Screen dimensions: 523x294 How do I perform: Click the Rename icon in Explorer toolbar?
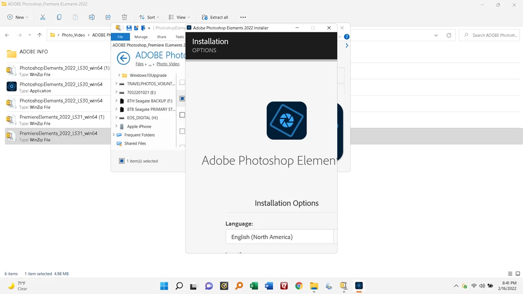pyautogui.click(x=92, y=17)
